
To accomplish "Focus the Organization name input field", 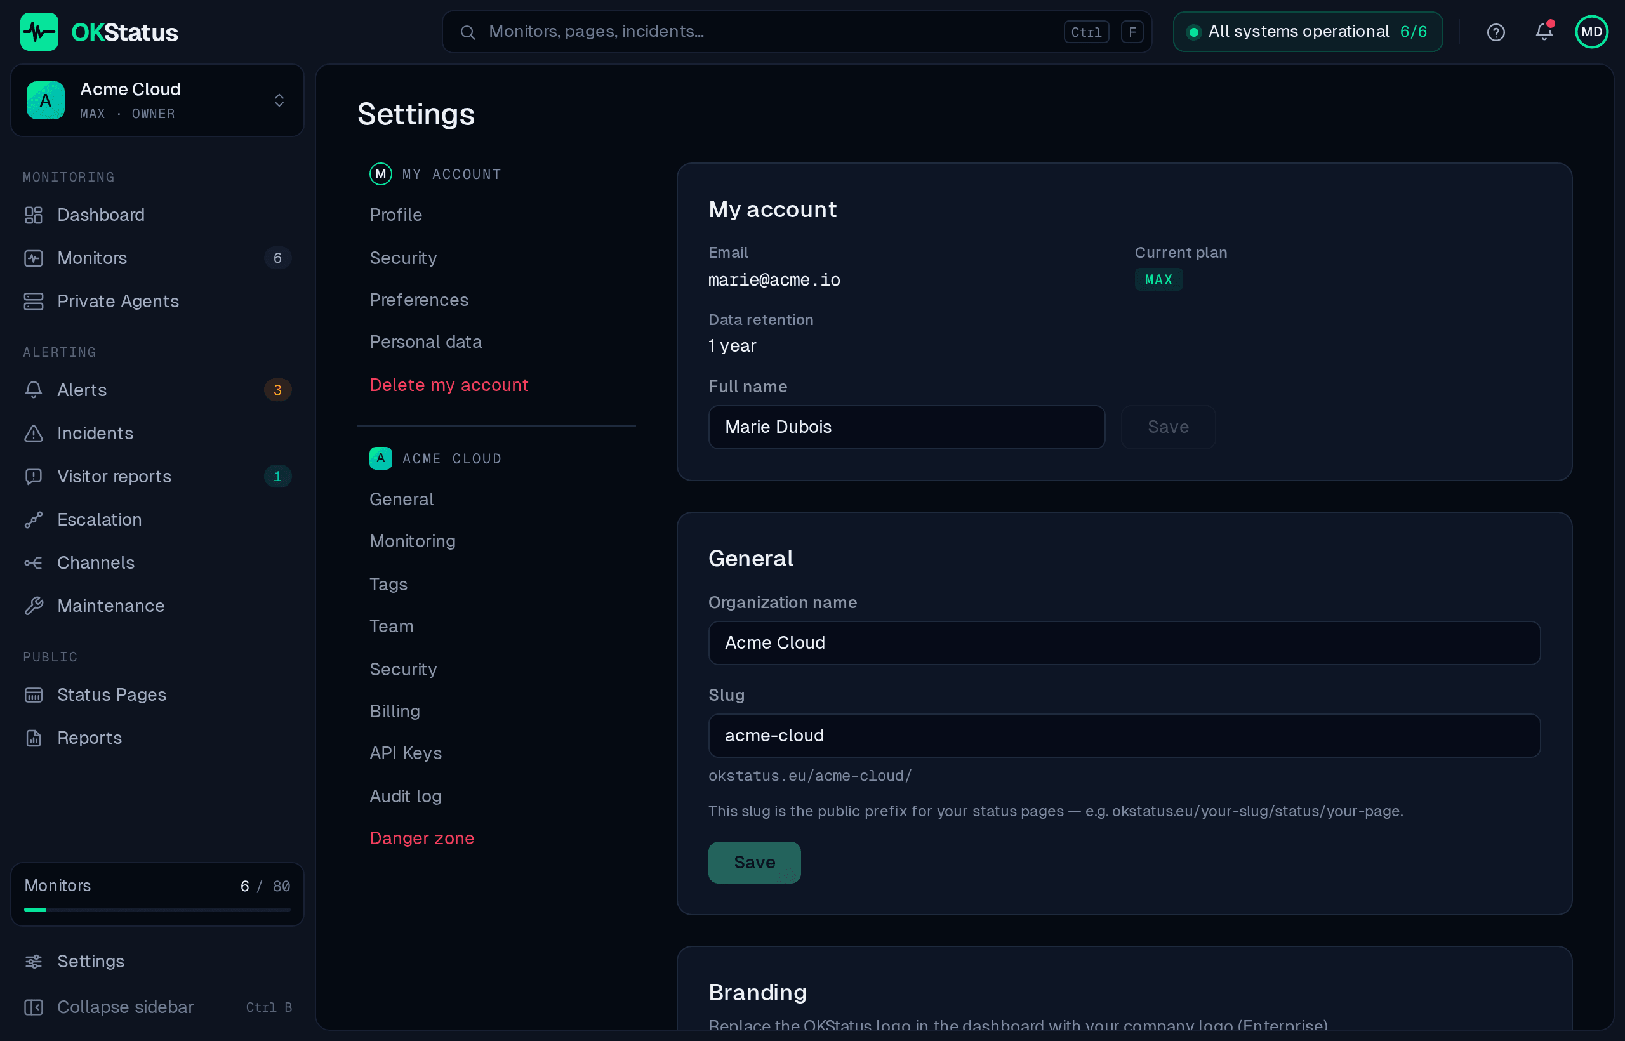I will pyautogui.click(x=1124, y=643).
